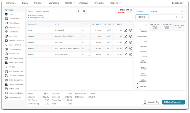Expand the Schedule menu
The image size is (190, 113).
[x=12, y=3]
